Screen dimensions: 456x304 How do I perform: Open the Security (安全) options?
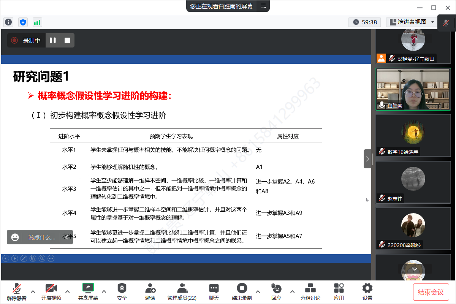click(122, 292)
